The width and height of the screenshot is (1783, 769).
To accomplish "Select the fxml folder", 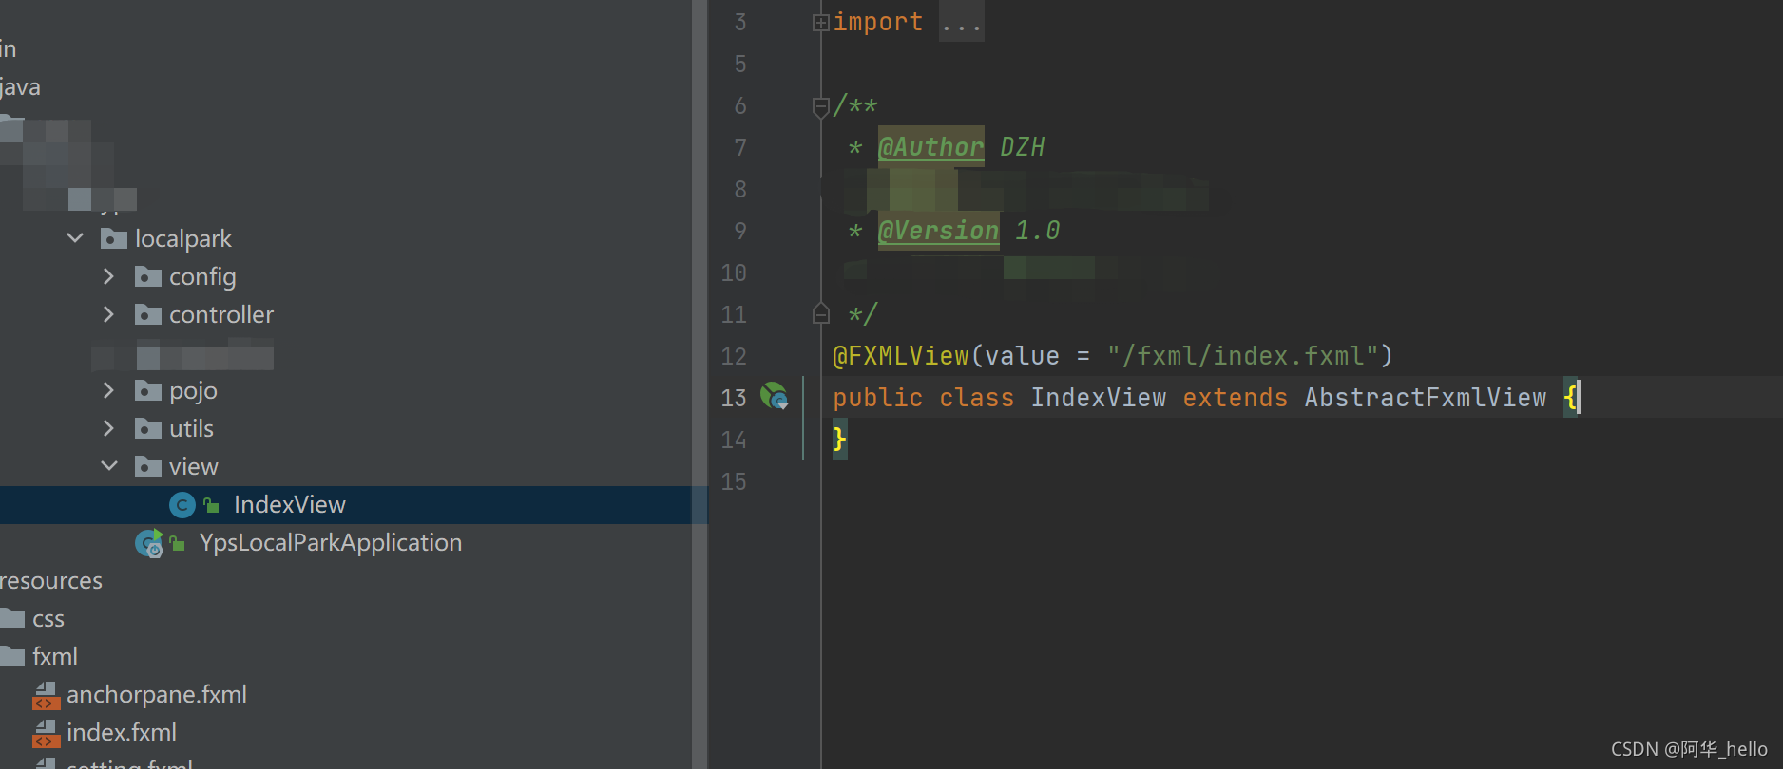I will coord(55,657).
